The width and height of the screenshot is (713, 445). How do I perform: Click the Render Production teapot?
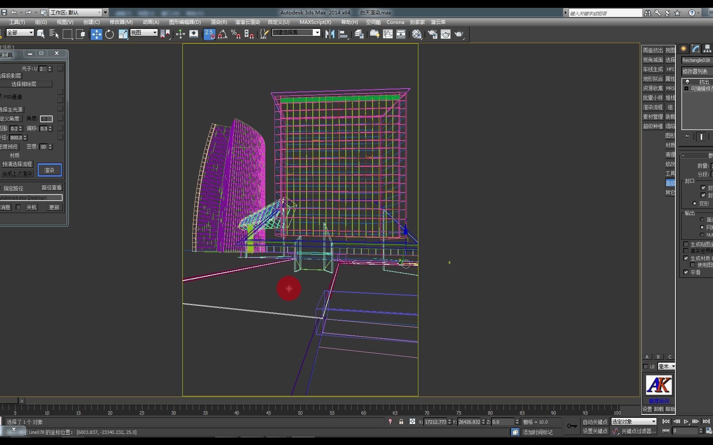coord(459,34)
